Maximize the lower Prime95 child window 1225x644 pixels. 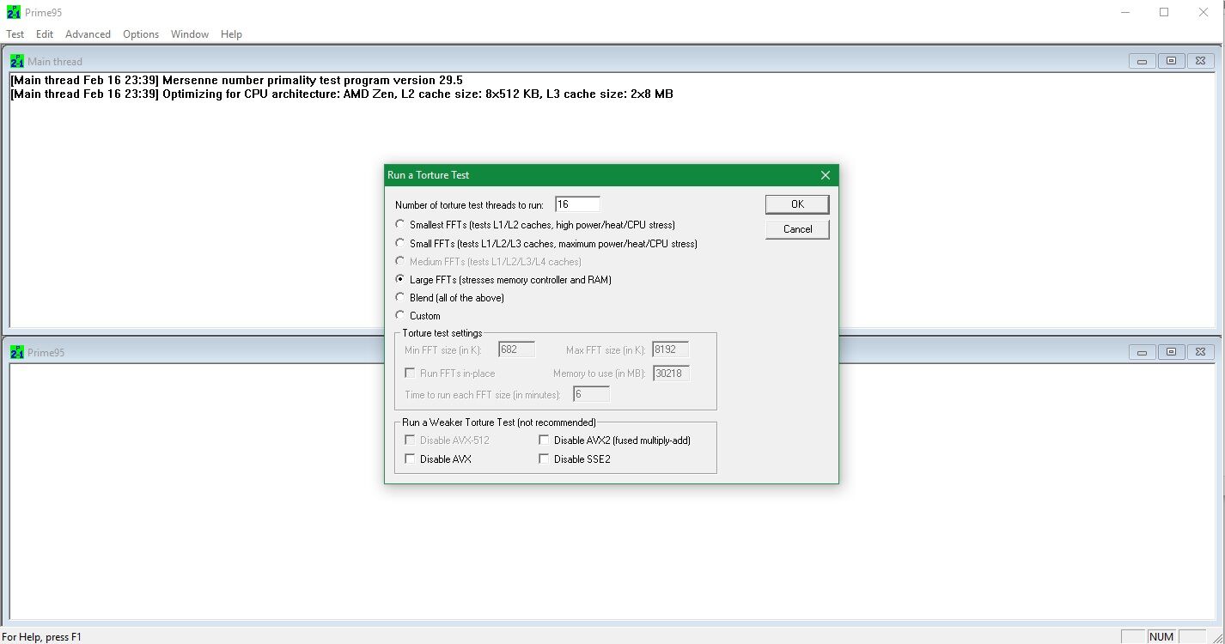[x=1171, y=352]
